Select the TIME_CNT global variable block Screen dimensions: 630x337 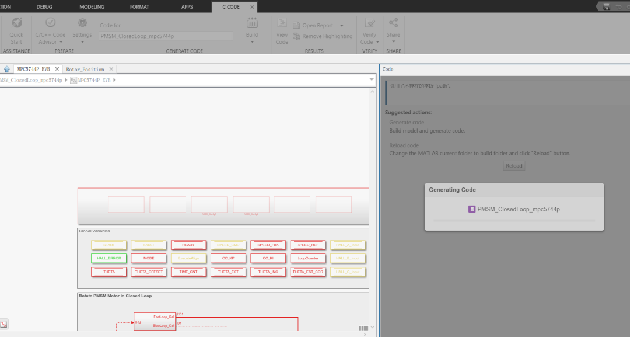(188, 272)
